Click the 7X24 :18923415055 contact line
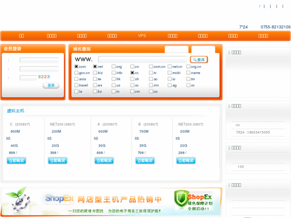This screenshot has width=291, height=218. 253,132
